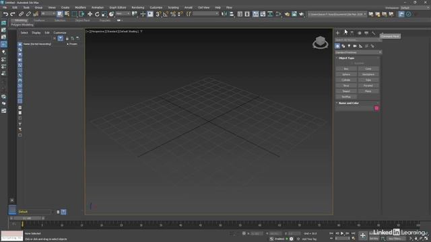
Task: Select the Shapes category icon
Action: point(343,46)
